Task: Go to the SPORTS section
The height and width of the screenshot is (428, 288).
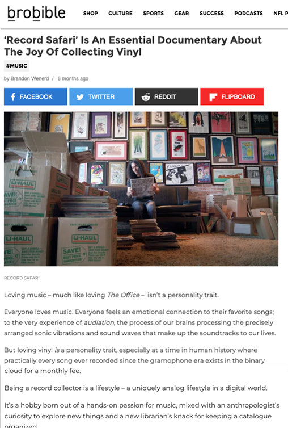Action: pos(153,14)
